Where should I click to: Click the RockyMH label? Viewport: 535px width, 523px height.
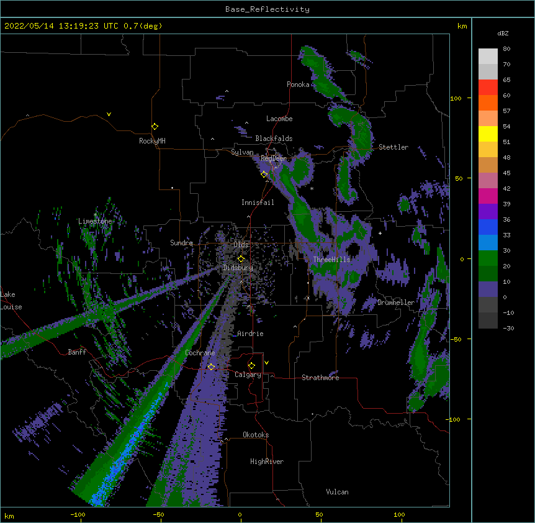(x=152, y=141)
